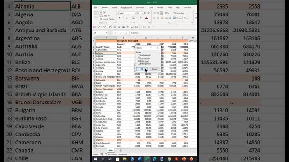Apply cell borders from the ribbon
Screen dimensions: 289x162
click(134, 18)
